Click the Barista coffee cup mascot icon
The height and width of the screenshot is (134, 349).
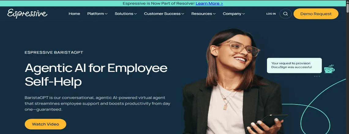coord(329,69)
